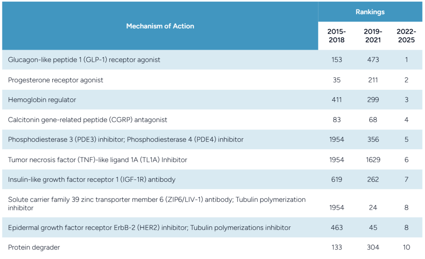The height and width of the screenshot is (259, 425).
Task: Select the 2015-2018 value 411 for Hemoglobin regulator
Action: tap(336, 100)
